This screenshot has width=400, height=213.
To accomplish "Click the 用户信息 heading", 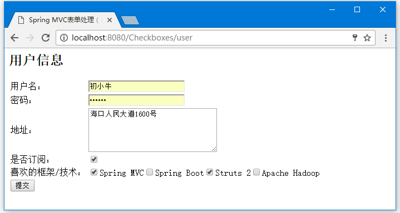I will [36, 60].
